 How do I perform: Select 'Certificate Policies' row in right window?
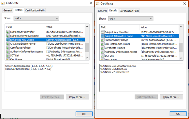139,48
